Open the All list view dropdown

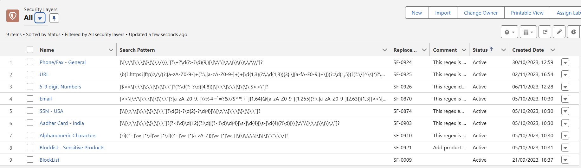click(x=40, y=18)
